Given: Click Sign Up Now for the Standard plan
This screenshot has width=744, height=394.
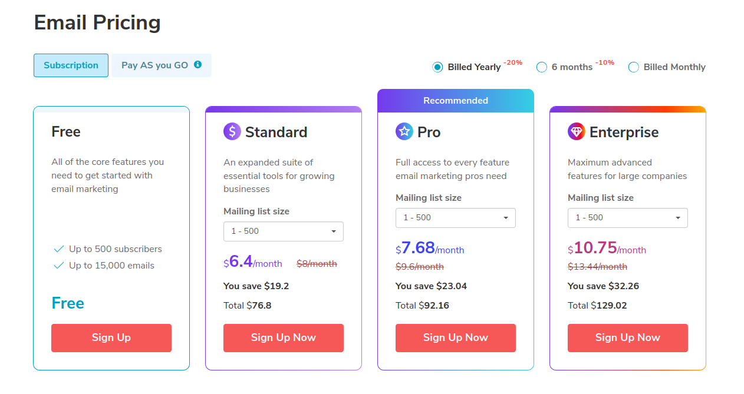Looking at the screenshot, I should tap(284, 338).
